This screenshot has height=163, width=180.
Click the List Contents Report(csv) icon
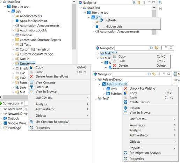tap(31, 122)
